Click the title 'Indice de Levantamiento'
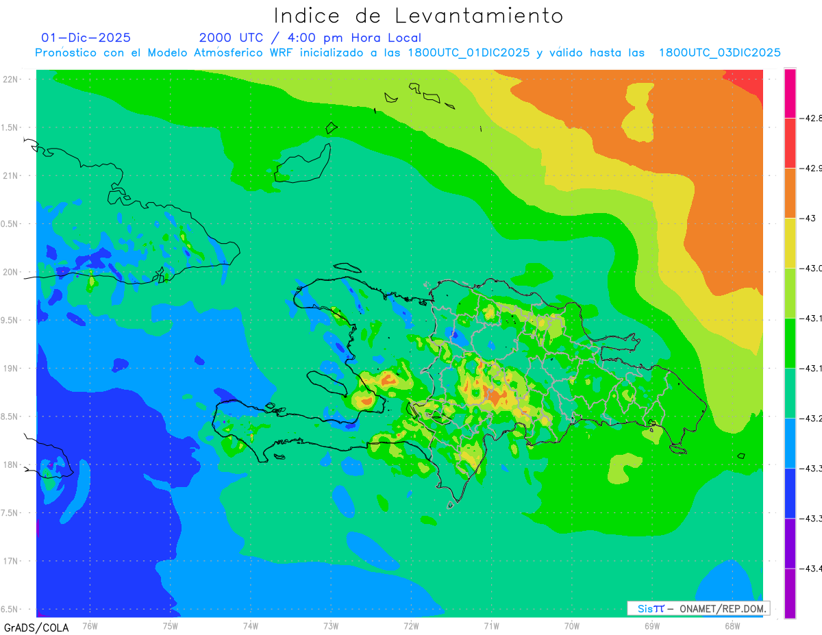The width and height of the screenshot is (822, 635). [x=419, y=15]
